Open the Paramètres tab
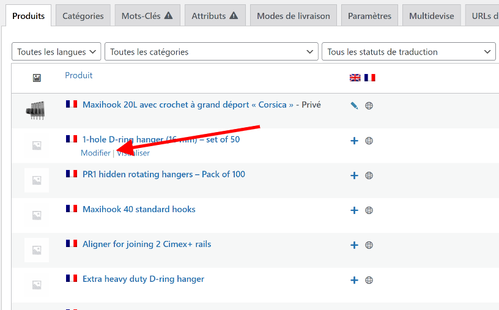This screenshot has height=310, width=499. click(369, 16)
